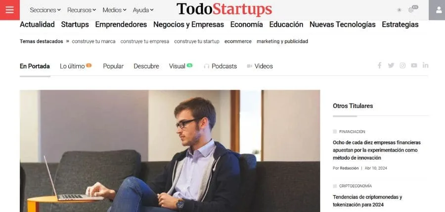Open the featured article image of man with laptop
445x212 pixels.
pos(170,151)
